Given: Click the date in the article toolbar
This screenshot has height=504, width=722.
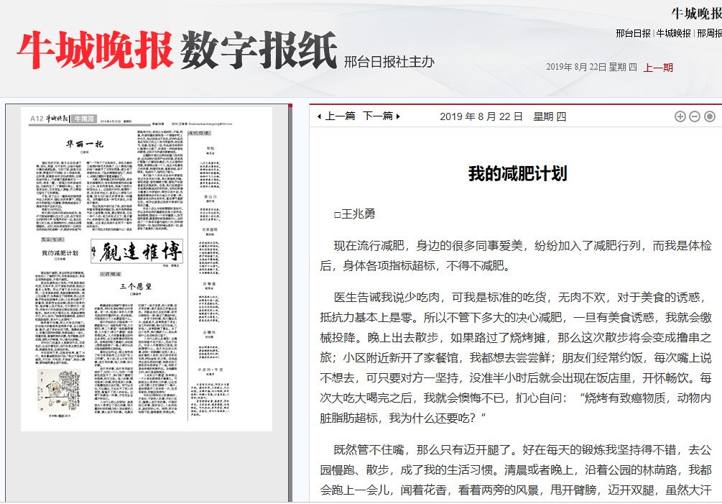Looking at the screenshot, I should point(503,116).
